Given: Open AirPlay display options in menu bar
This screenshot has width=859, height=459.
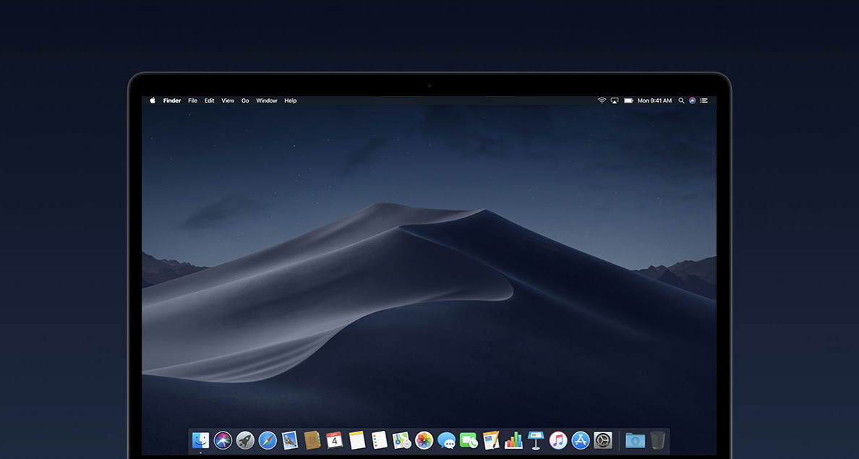Looking at the screenshot, I should click(x=615, y=100).
